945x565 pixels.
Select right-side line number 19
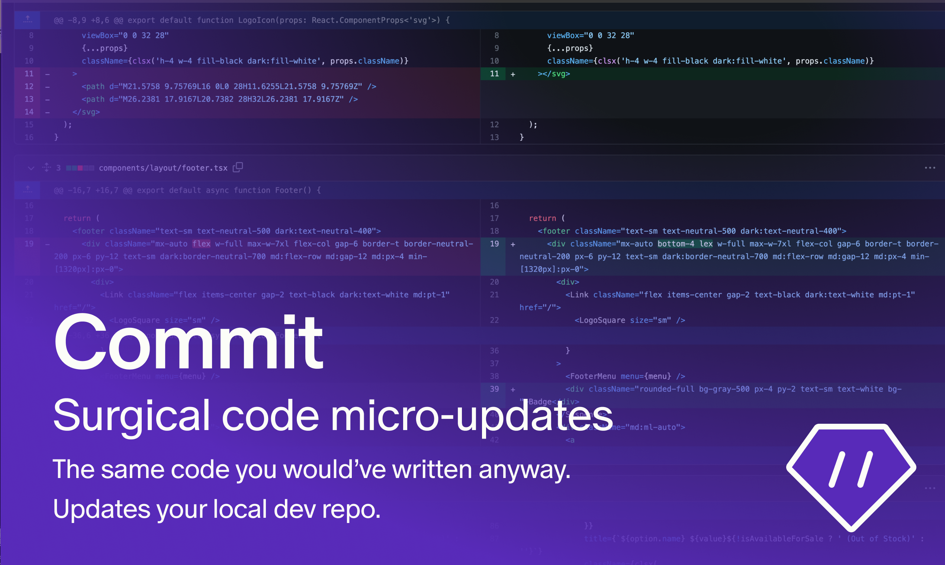point(494,244)
